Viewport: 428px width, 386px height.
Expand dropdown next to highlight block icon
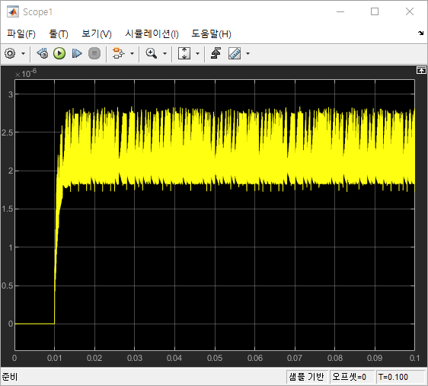coord(132,53)
